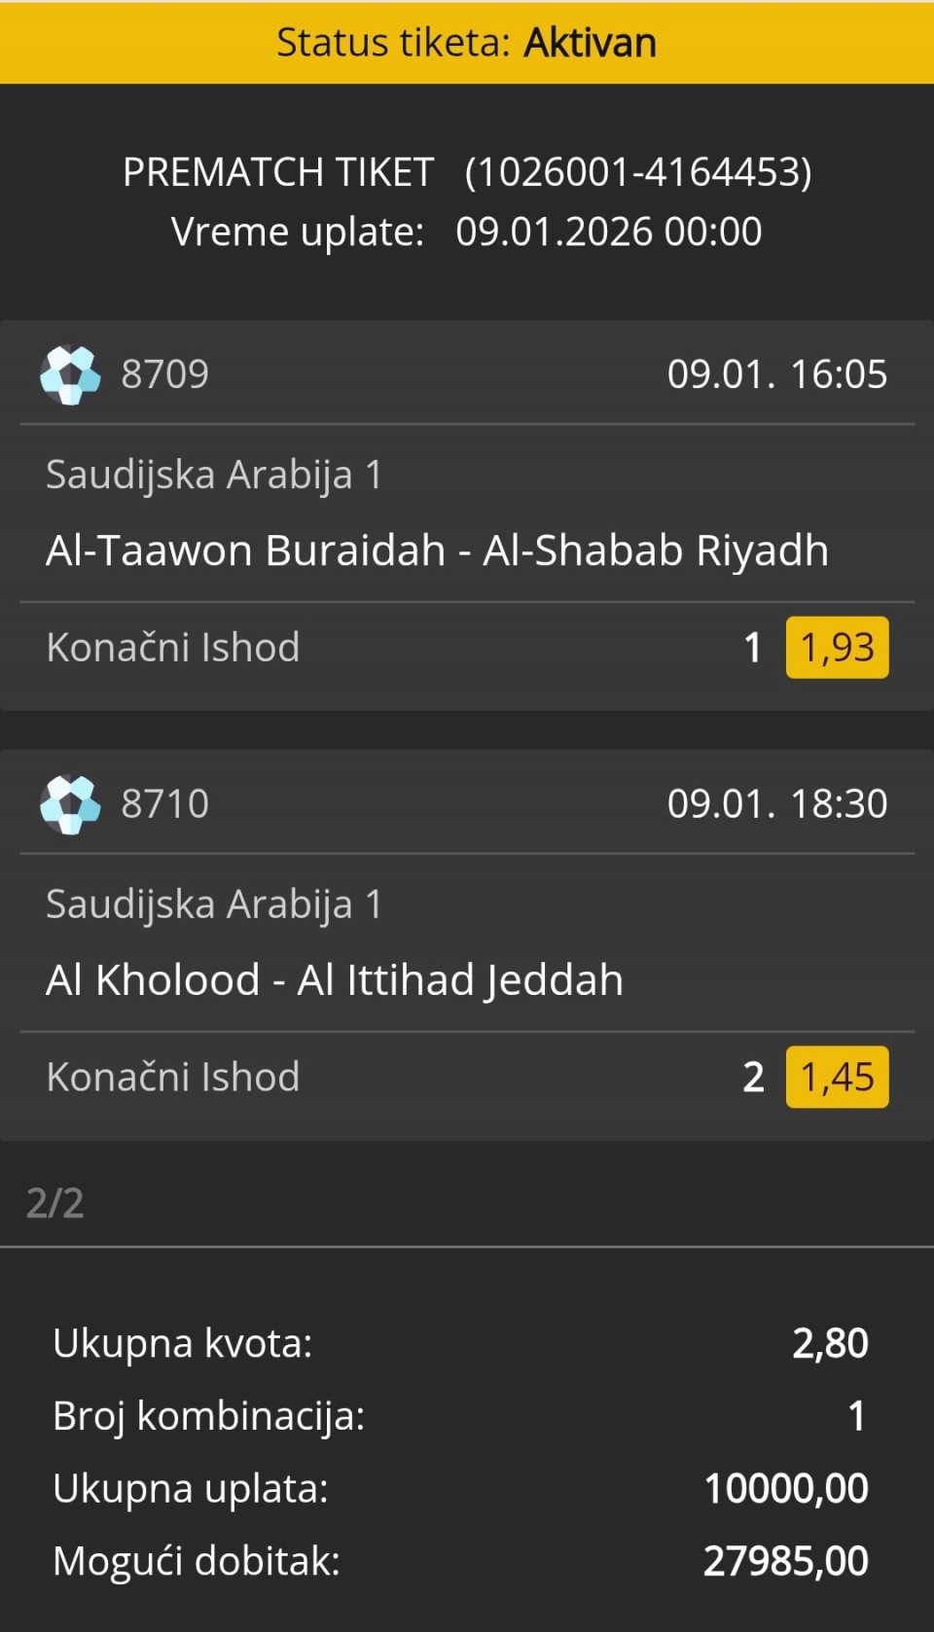Tap the yellow Status tiketa Aktivan banner
Screen dimensions: 934x1632
coord(467,43)
